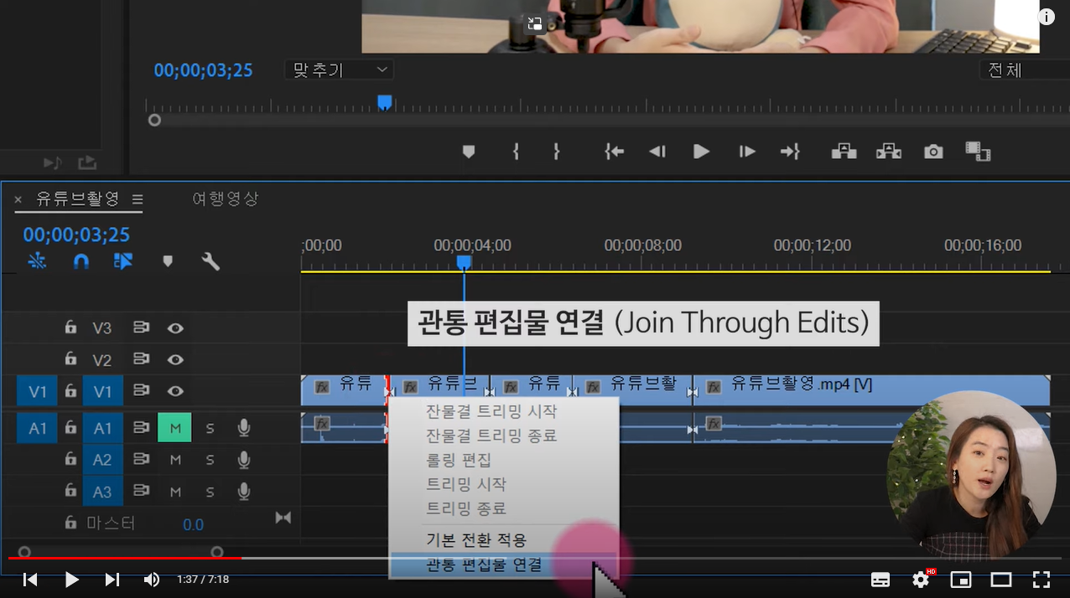This screenshot has width=1070, height=598.
Task: Select the 유튜브촬영 sequence tab
Action: pyautogui.click(x=78, y=198)
